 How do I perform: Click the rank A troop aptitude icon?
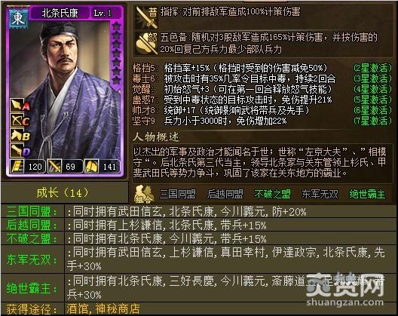point(20,105)
